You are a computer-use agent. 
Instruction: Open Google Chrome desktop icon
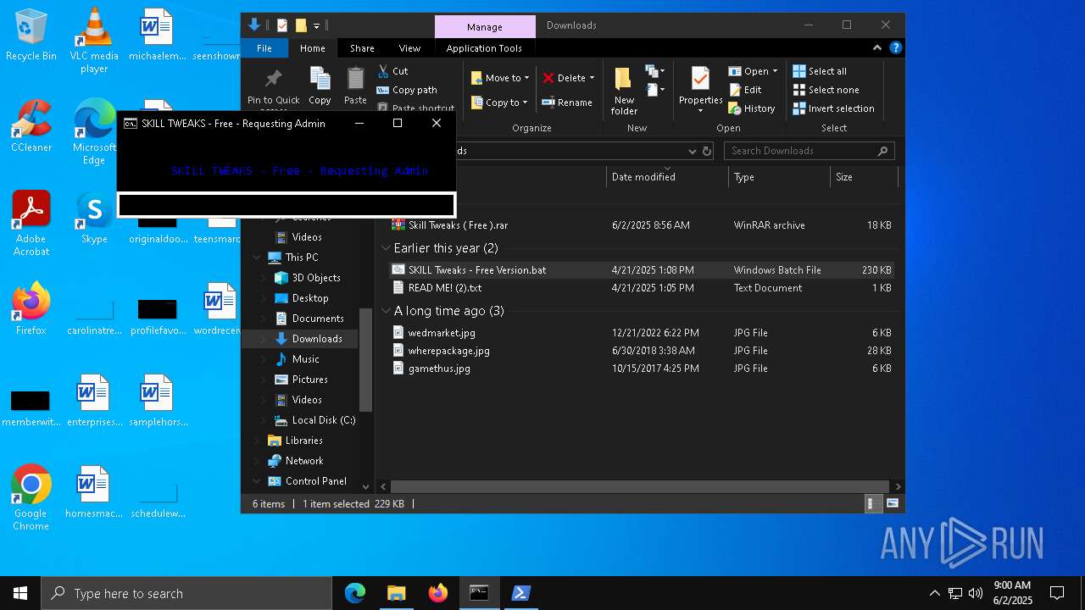click(x=31, y=497)
